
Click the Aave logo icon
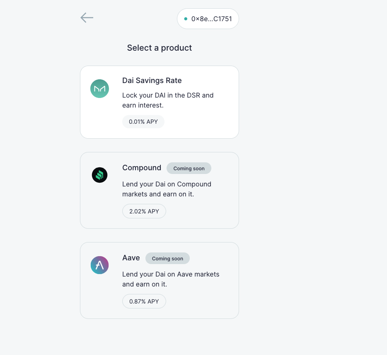(100, 265)
